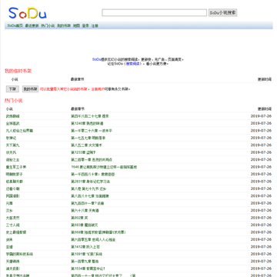Open 注册 in the navigation bar
Screen dimensions: 277x277
95,25
